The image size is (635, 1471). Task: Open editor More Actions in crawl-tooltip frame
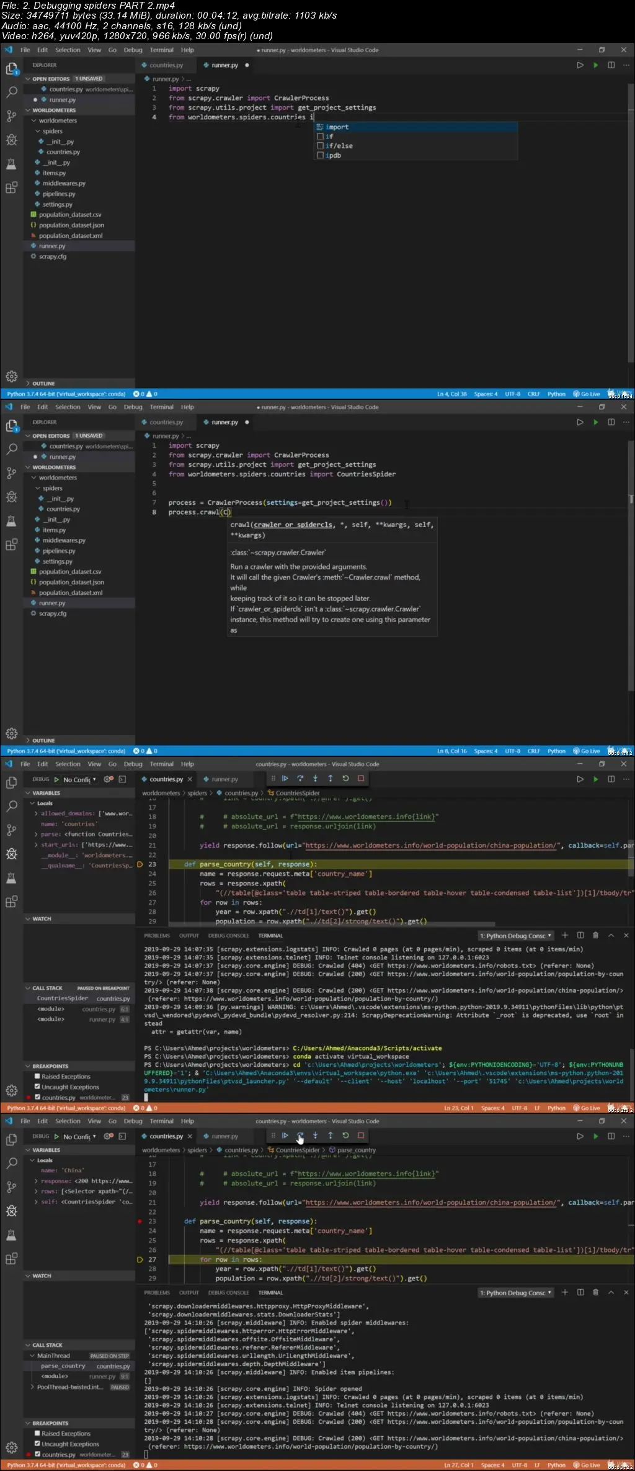(626, 422)
